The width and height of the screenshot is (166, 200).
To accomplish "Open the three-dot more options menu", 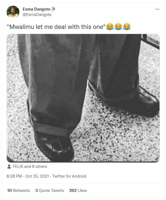I will point(157,9).
